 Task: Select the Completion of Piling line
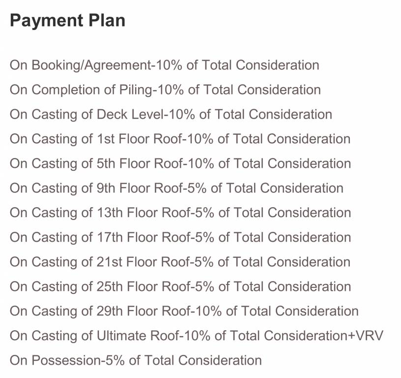point(165,90)
